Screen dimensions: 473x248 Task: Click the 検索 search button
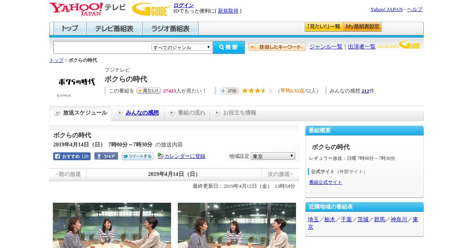pyautogui.click(x=229, y=47)
